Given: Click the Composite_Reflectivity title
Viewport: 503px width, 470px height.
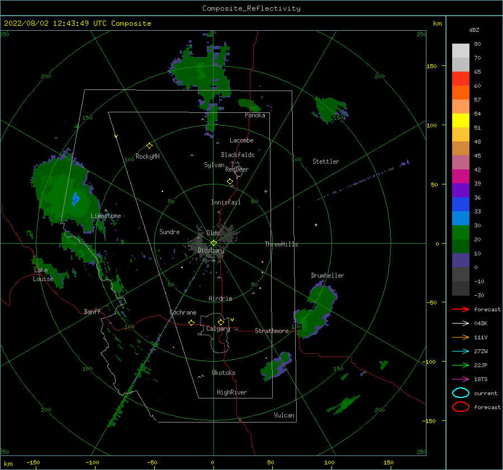Looking at the screenshot, I should (251, 8).
